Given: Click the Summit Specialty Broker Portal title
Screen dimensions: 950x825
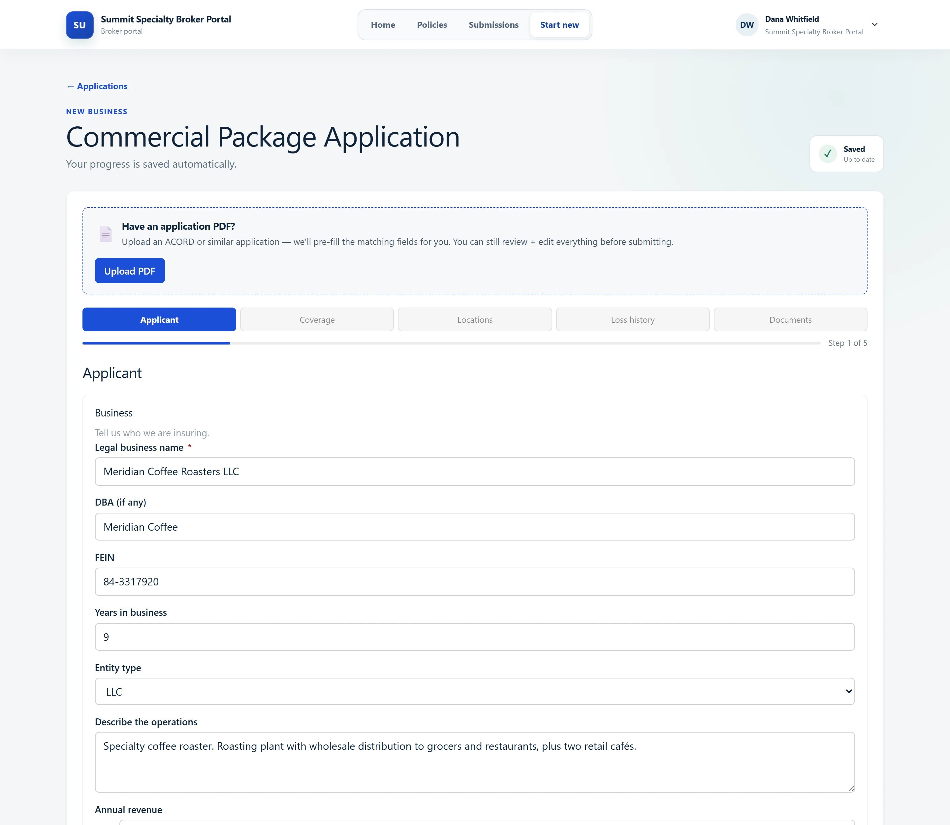Looking at the screenshot, I should click(166, 19).
